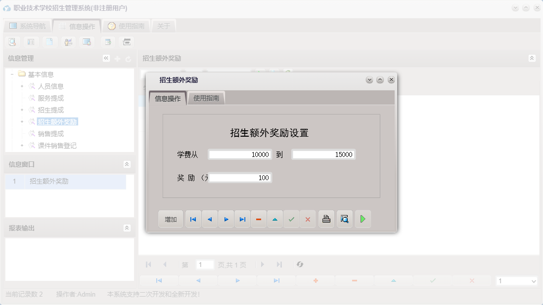Image resolution: width=543 pixels, height=305 pixels.
Task: Delete current record with the red minus icon
Action: (259, 219)
